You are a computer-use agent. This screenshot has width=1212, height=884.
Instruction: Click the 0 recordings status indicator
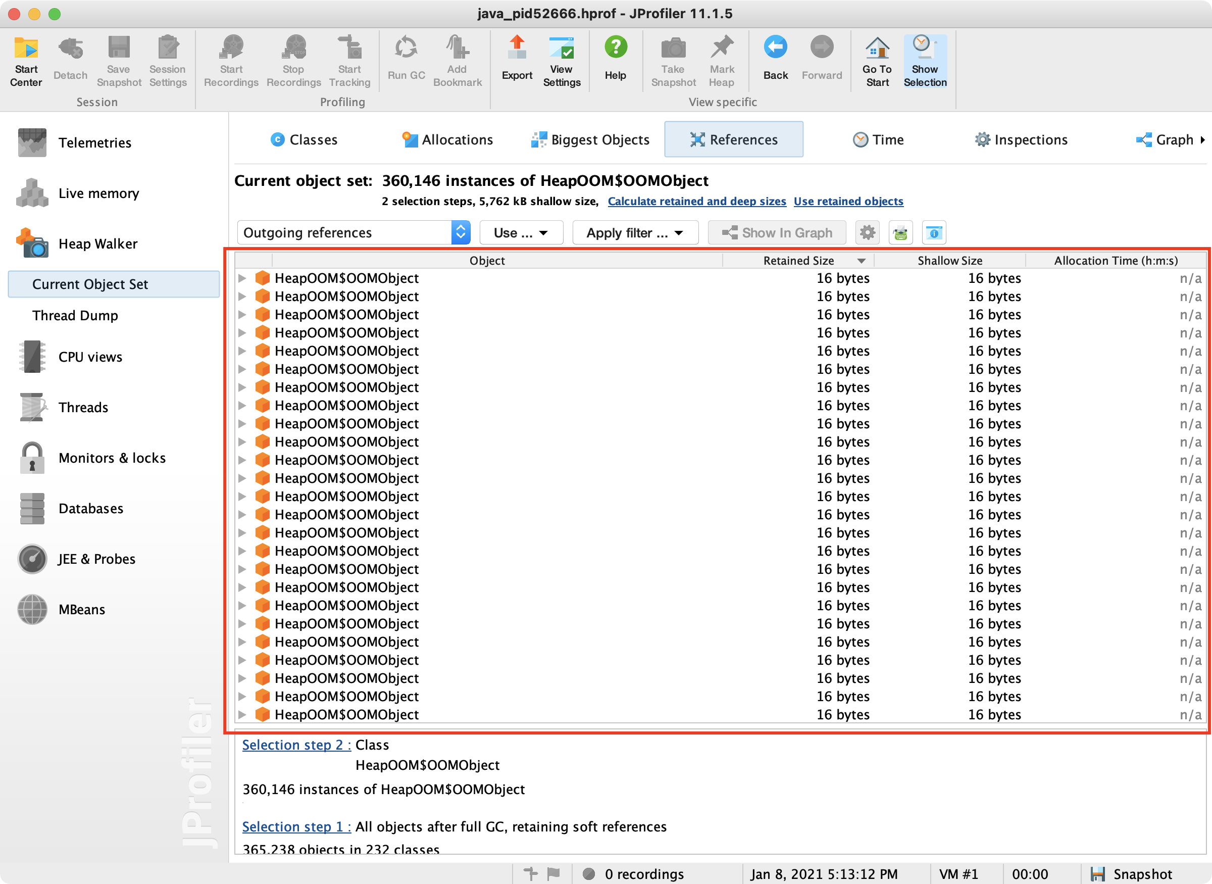pos(633,874)
